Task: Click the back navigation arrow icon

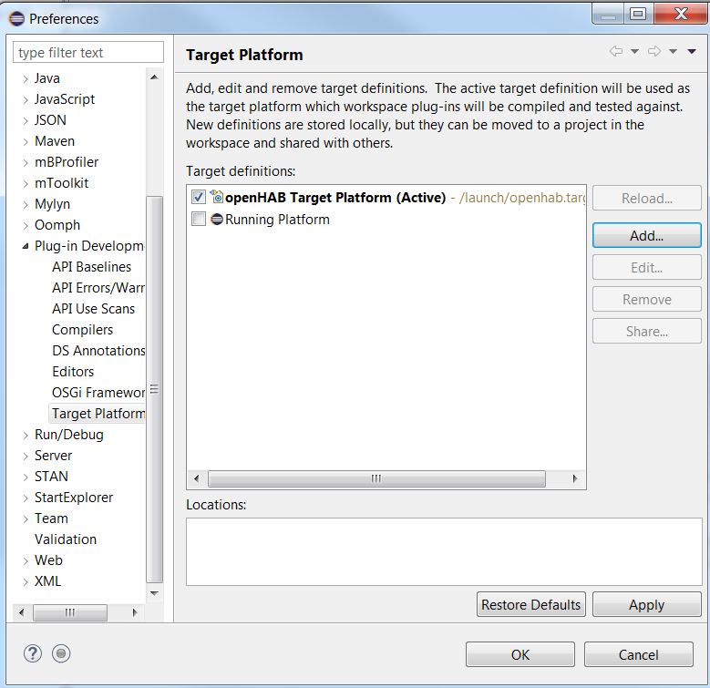Action: coord(616,51)
